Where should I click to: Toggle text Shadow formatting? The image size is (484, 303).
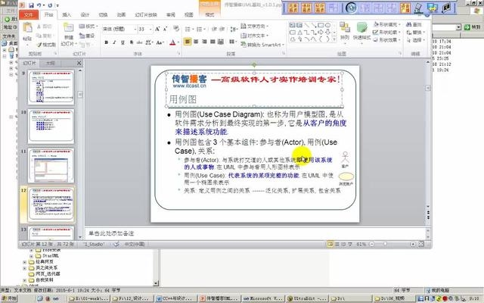pyautogui.click(x=131, y=42)
